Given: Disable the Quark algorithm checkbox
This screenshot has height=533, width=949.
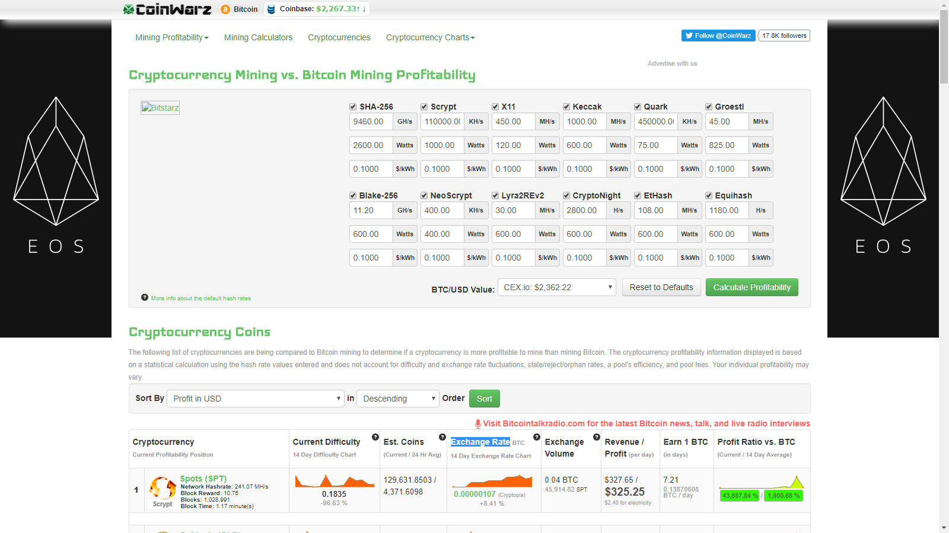Looking at the screenshot, I should (638, 107).
